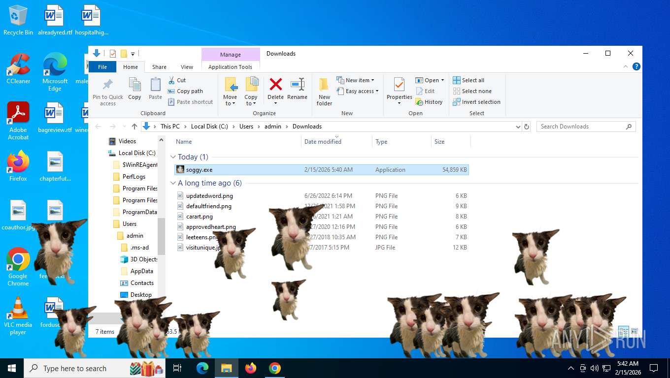Select Videos in navigation pane
670x378 pixels.
(127, 141)
